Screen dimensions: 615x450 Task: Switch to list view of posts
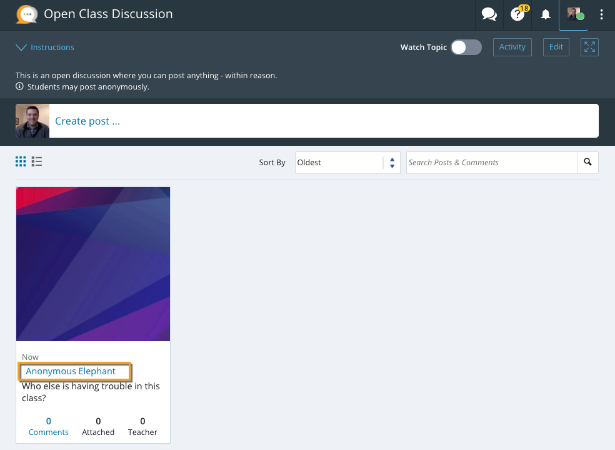37,162
